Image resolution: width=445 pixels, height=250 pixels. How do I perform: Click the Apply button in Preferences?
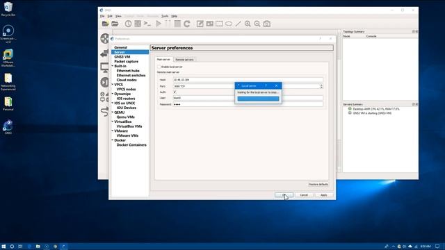tap(324, 195)
